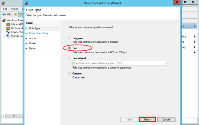
Task: Click the Monitoring node icon
Action: (8, 36)
